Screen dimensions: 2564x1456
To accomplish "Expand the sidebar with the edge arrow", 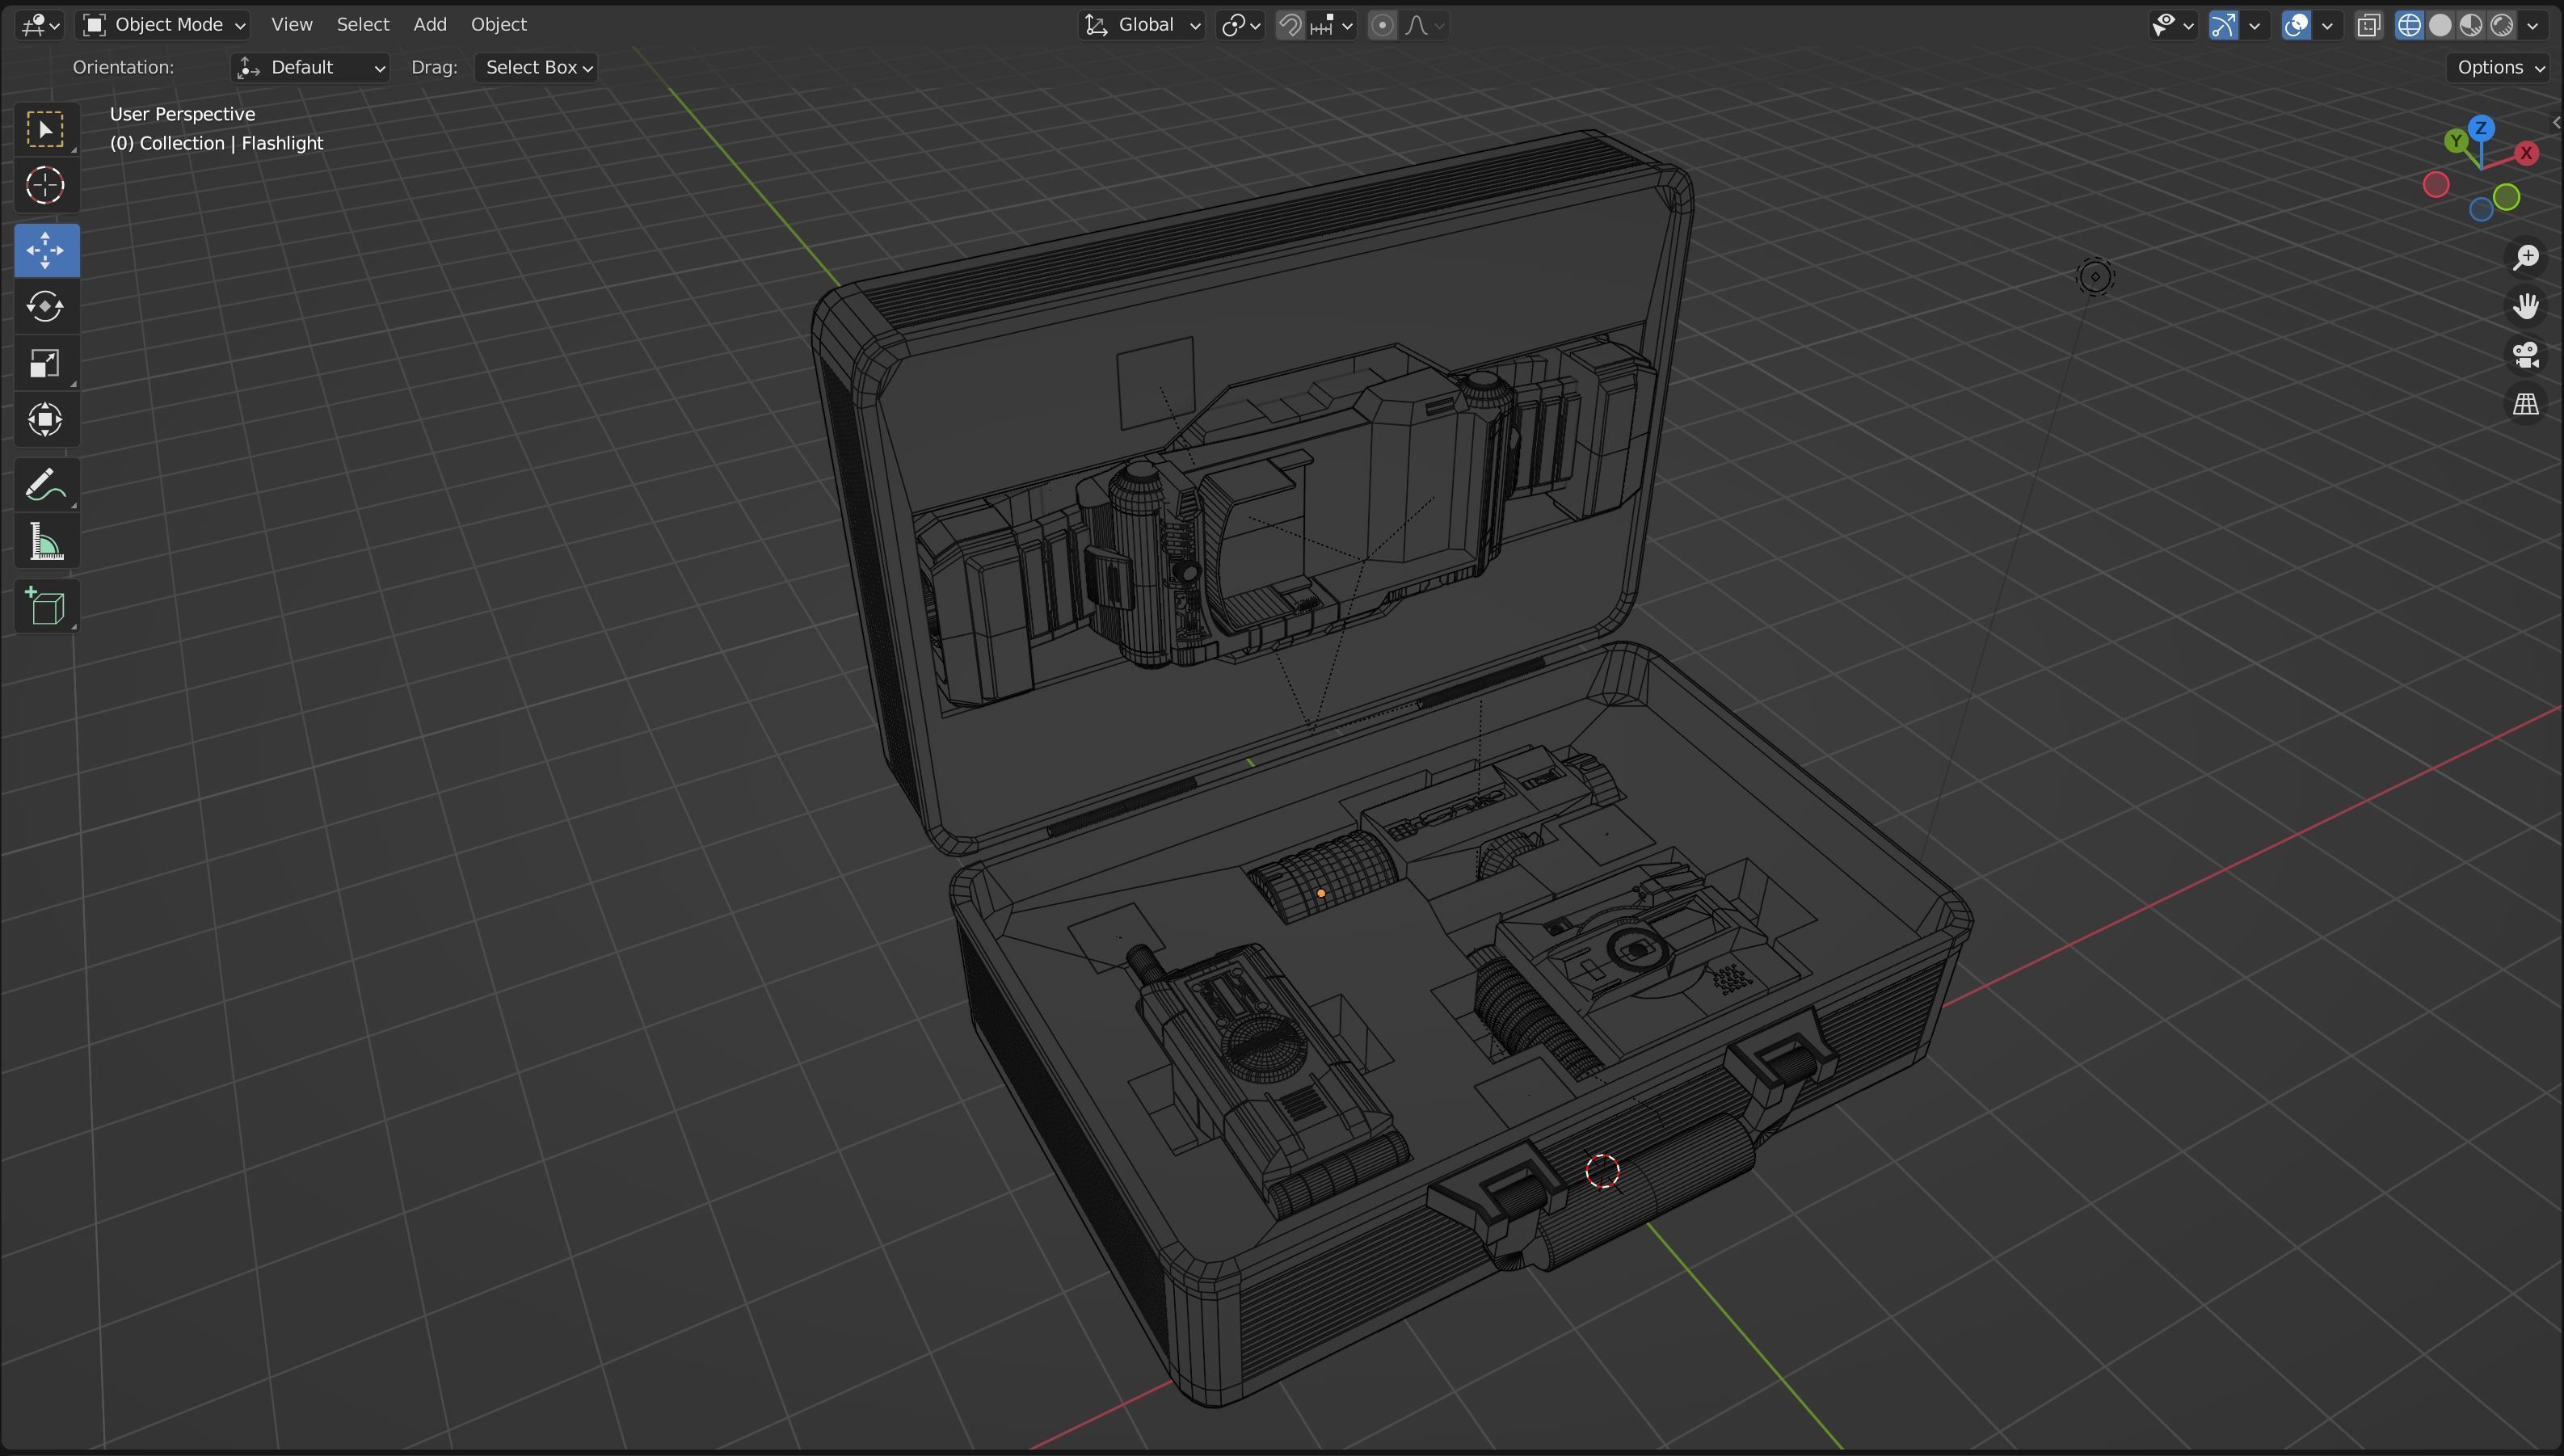I will pos(2556,123).
